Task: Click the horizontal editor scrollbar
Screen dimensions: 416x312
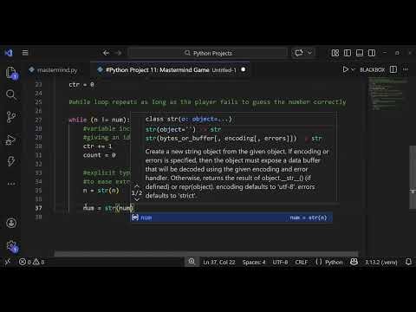Action: [206, 254]
